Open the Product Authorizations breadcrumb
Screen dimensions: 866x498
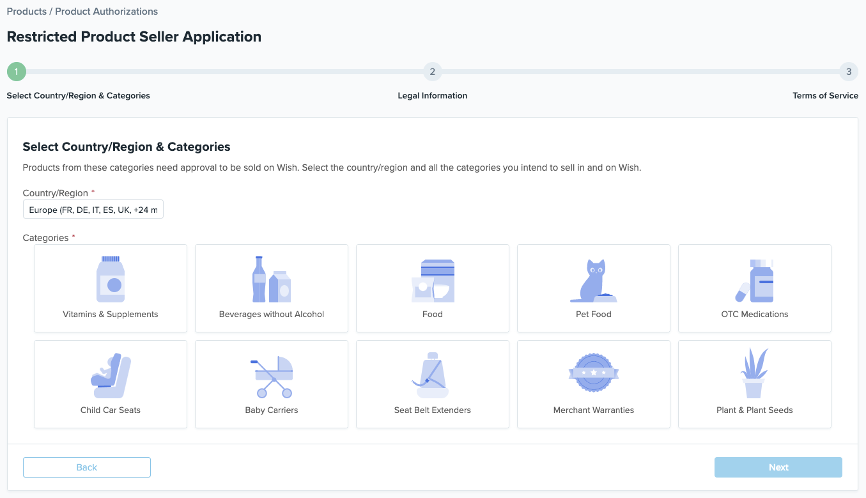[x=106, y=12]
